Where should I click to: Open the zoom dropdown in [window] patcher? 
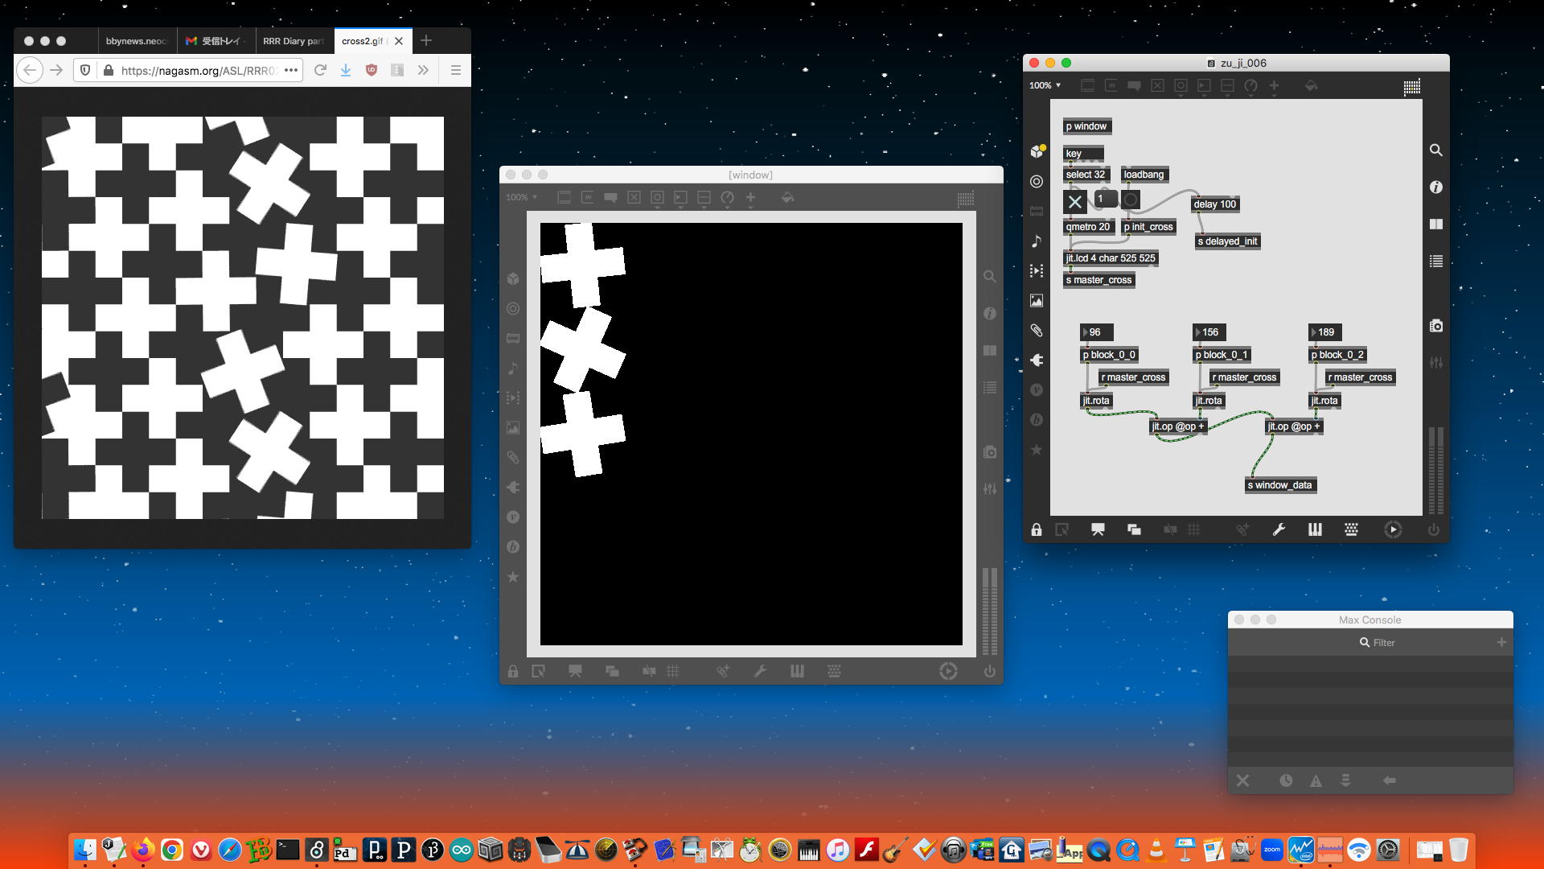click(521, 197)
